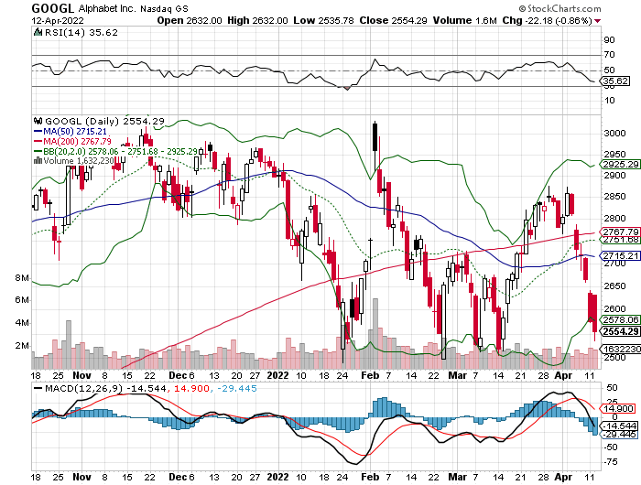Click the RSI panel icon beside RSI(14)

[38, 33]
